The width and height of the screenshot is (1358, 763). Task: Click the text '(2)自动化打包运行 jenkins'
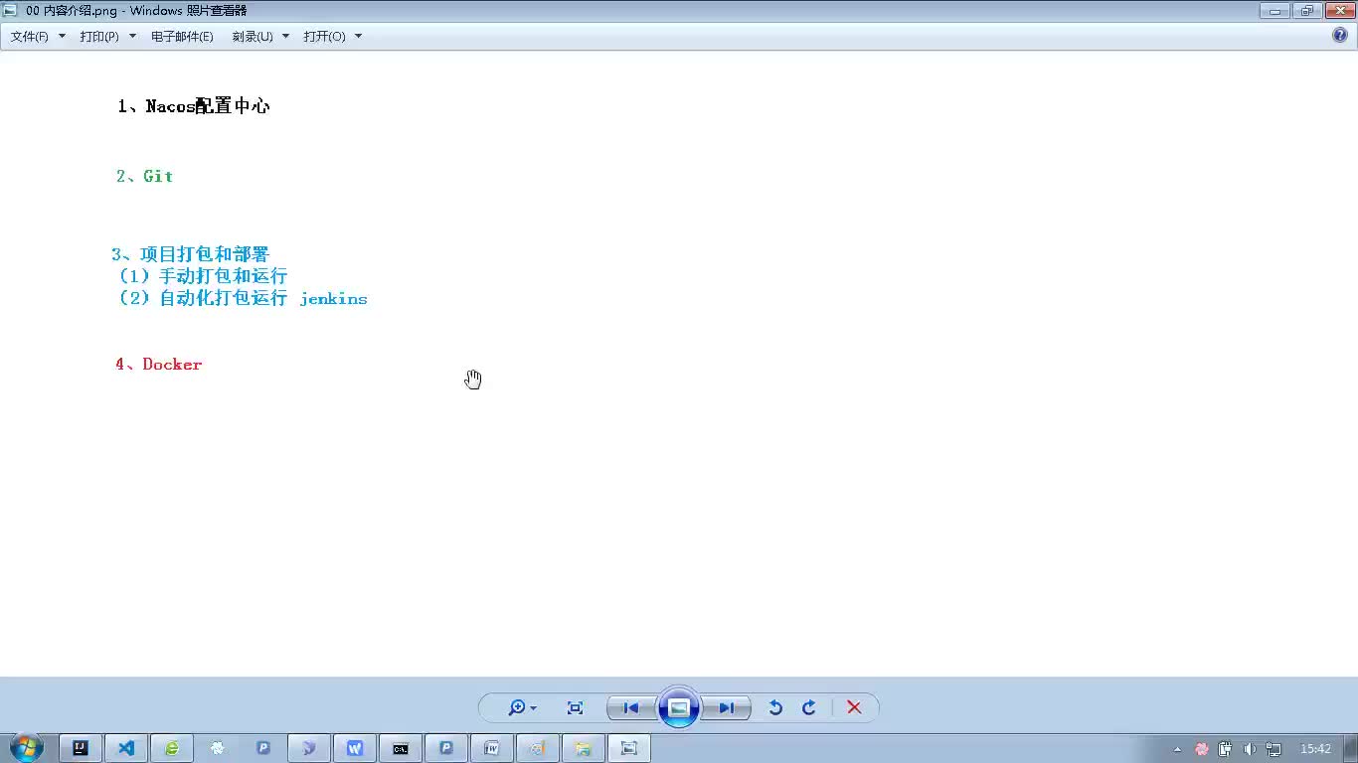tap(243, 298)
